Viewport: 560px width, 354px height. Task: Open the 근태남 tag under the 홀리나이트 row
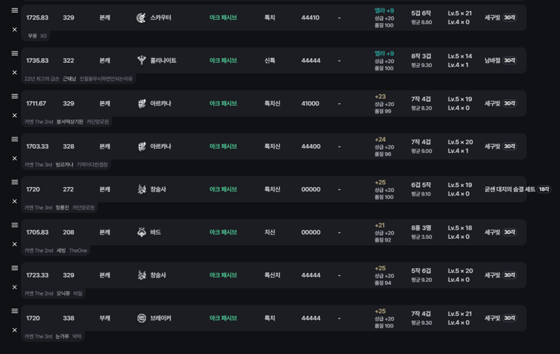coord(69,79)
